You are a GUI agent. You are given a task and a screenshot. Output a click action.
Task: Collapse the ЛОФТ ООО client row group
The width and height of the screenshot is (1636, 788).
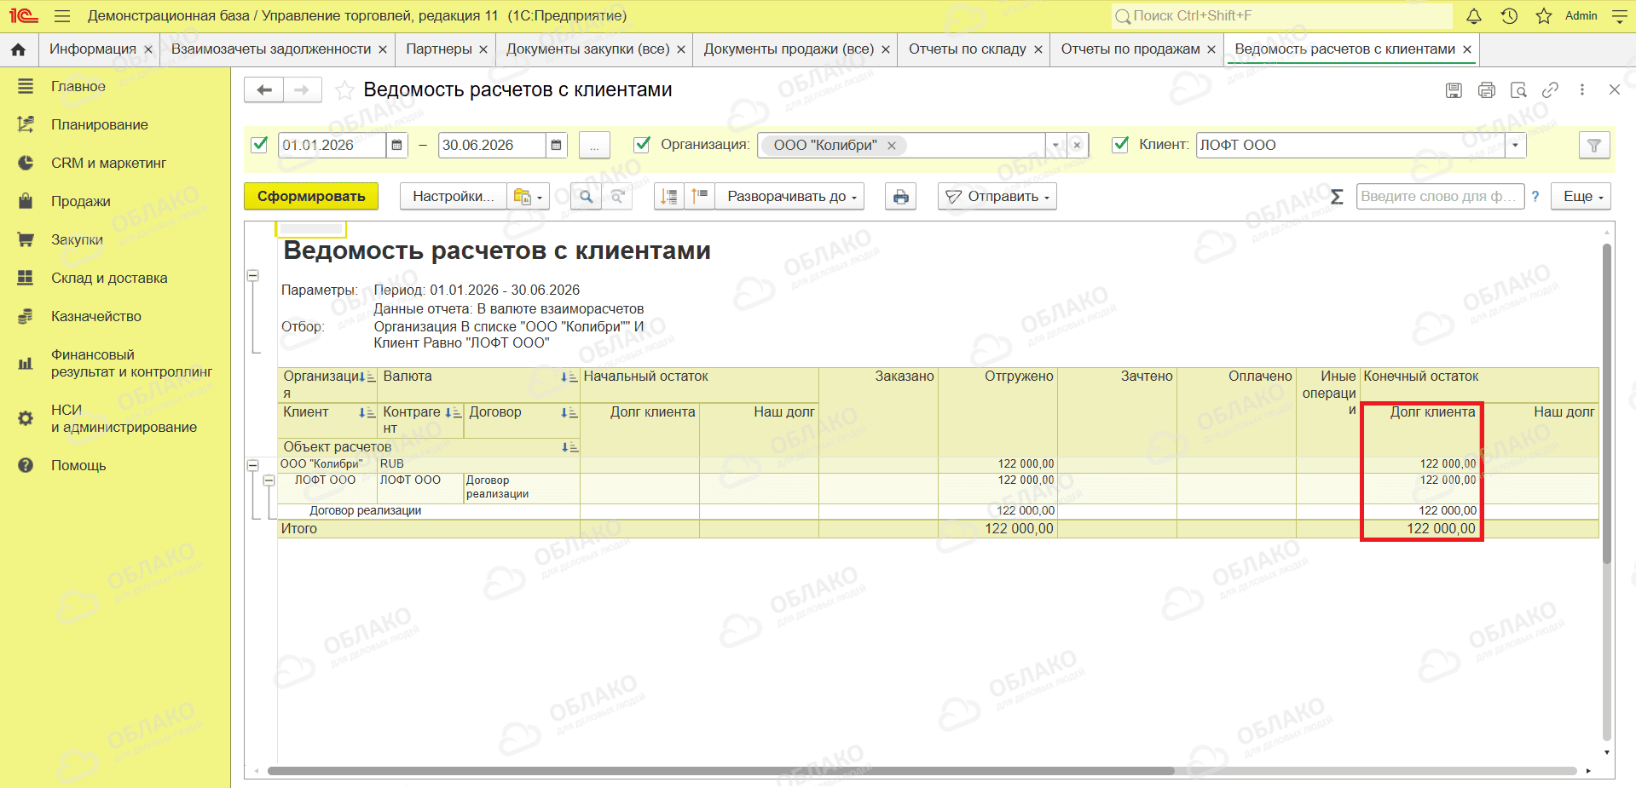click(269, 481)
